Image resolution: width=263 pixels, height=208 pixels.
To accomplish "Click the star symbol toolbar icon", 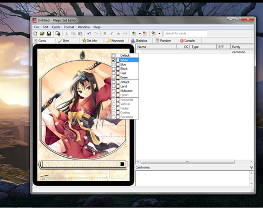I will (x=118, y=33).
